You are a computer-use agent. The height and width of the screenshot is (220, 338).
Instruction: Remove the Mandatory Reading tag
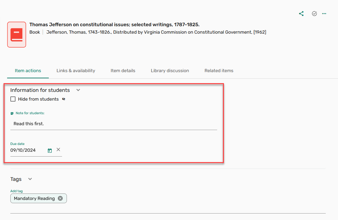(60, 198)
